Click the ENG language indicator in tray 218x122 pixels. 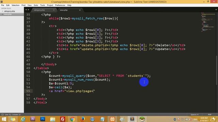pos(196,119)
